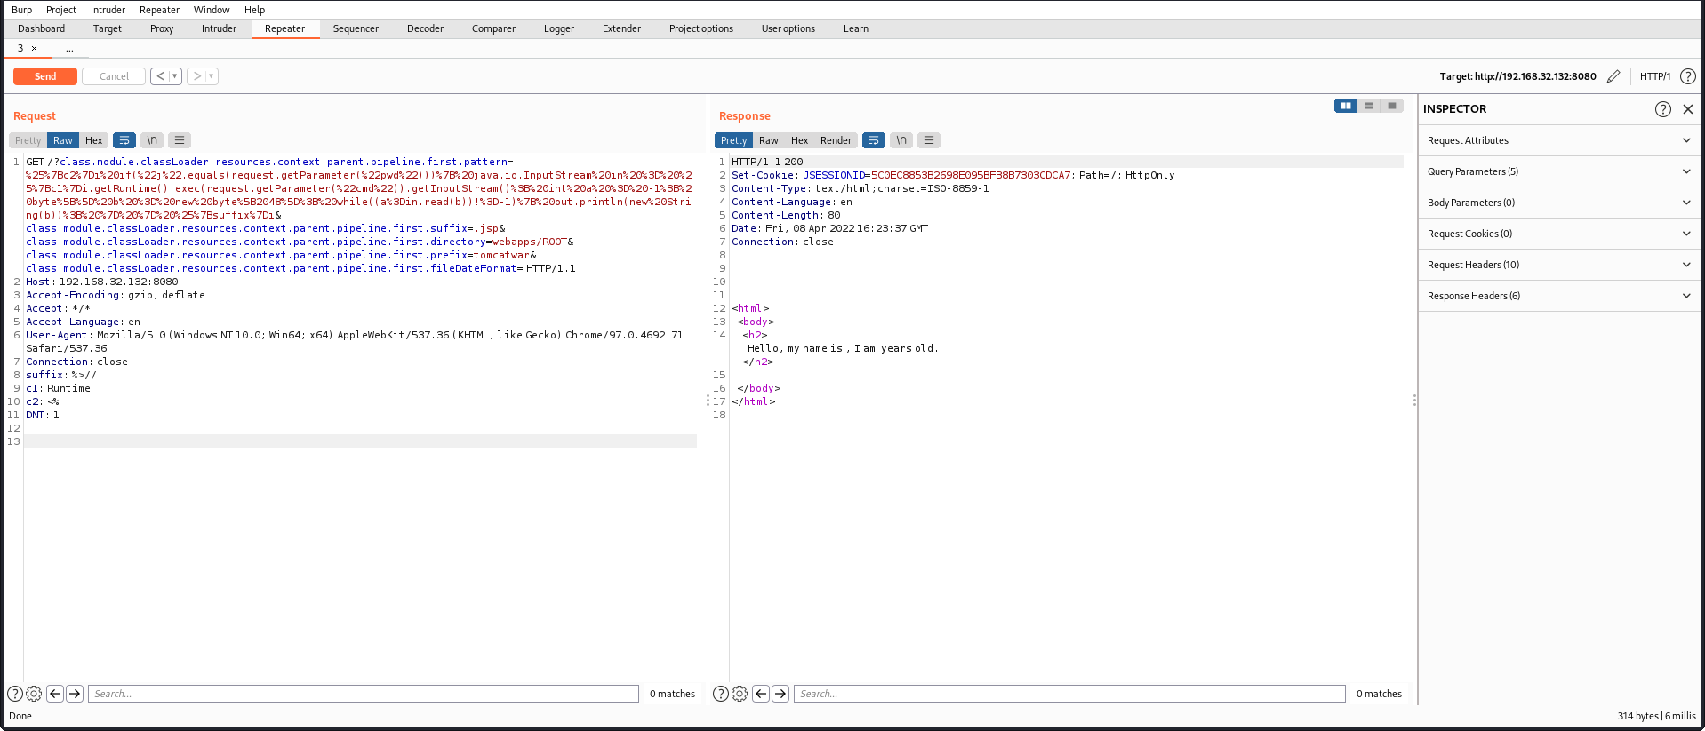
Task: Expand Request Attributes section
Action: click(x=1559, y=140)
